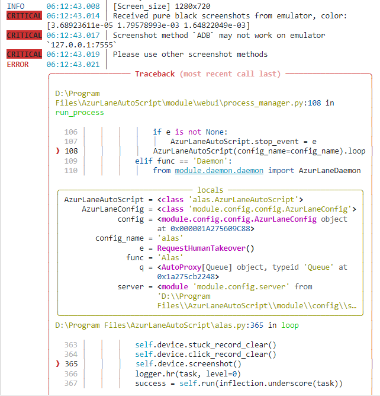The height and width of the screenshot is (396, 380).
Task: Click code line number 363
Action: coord(71,345)
